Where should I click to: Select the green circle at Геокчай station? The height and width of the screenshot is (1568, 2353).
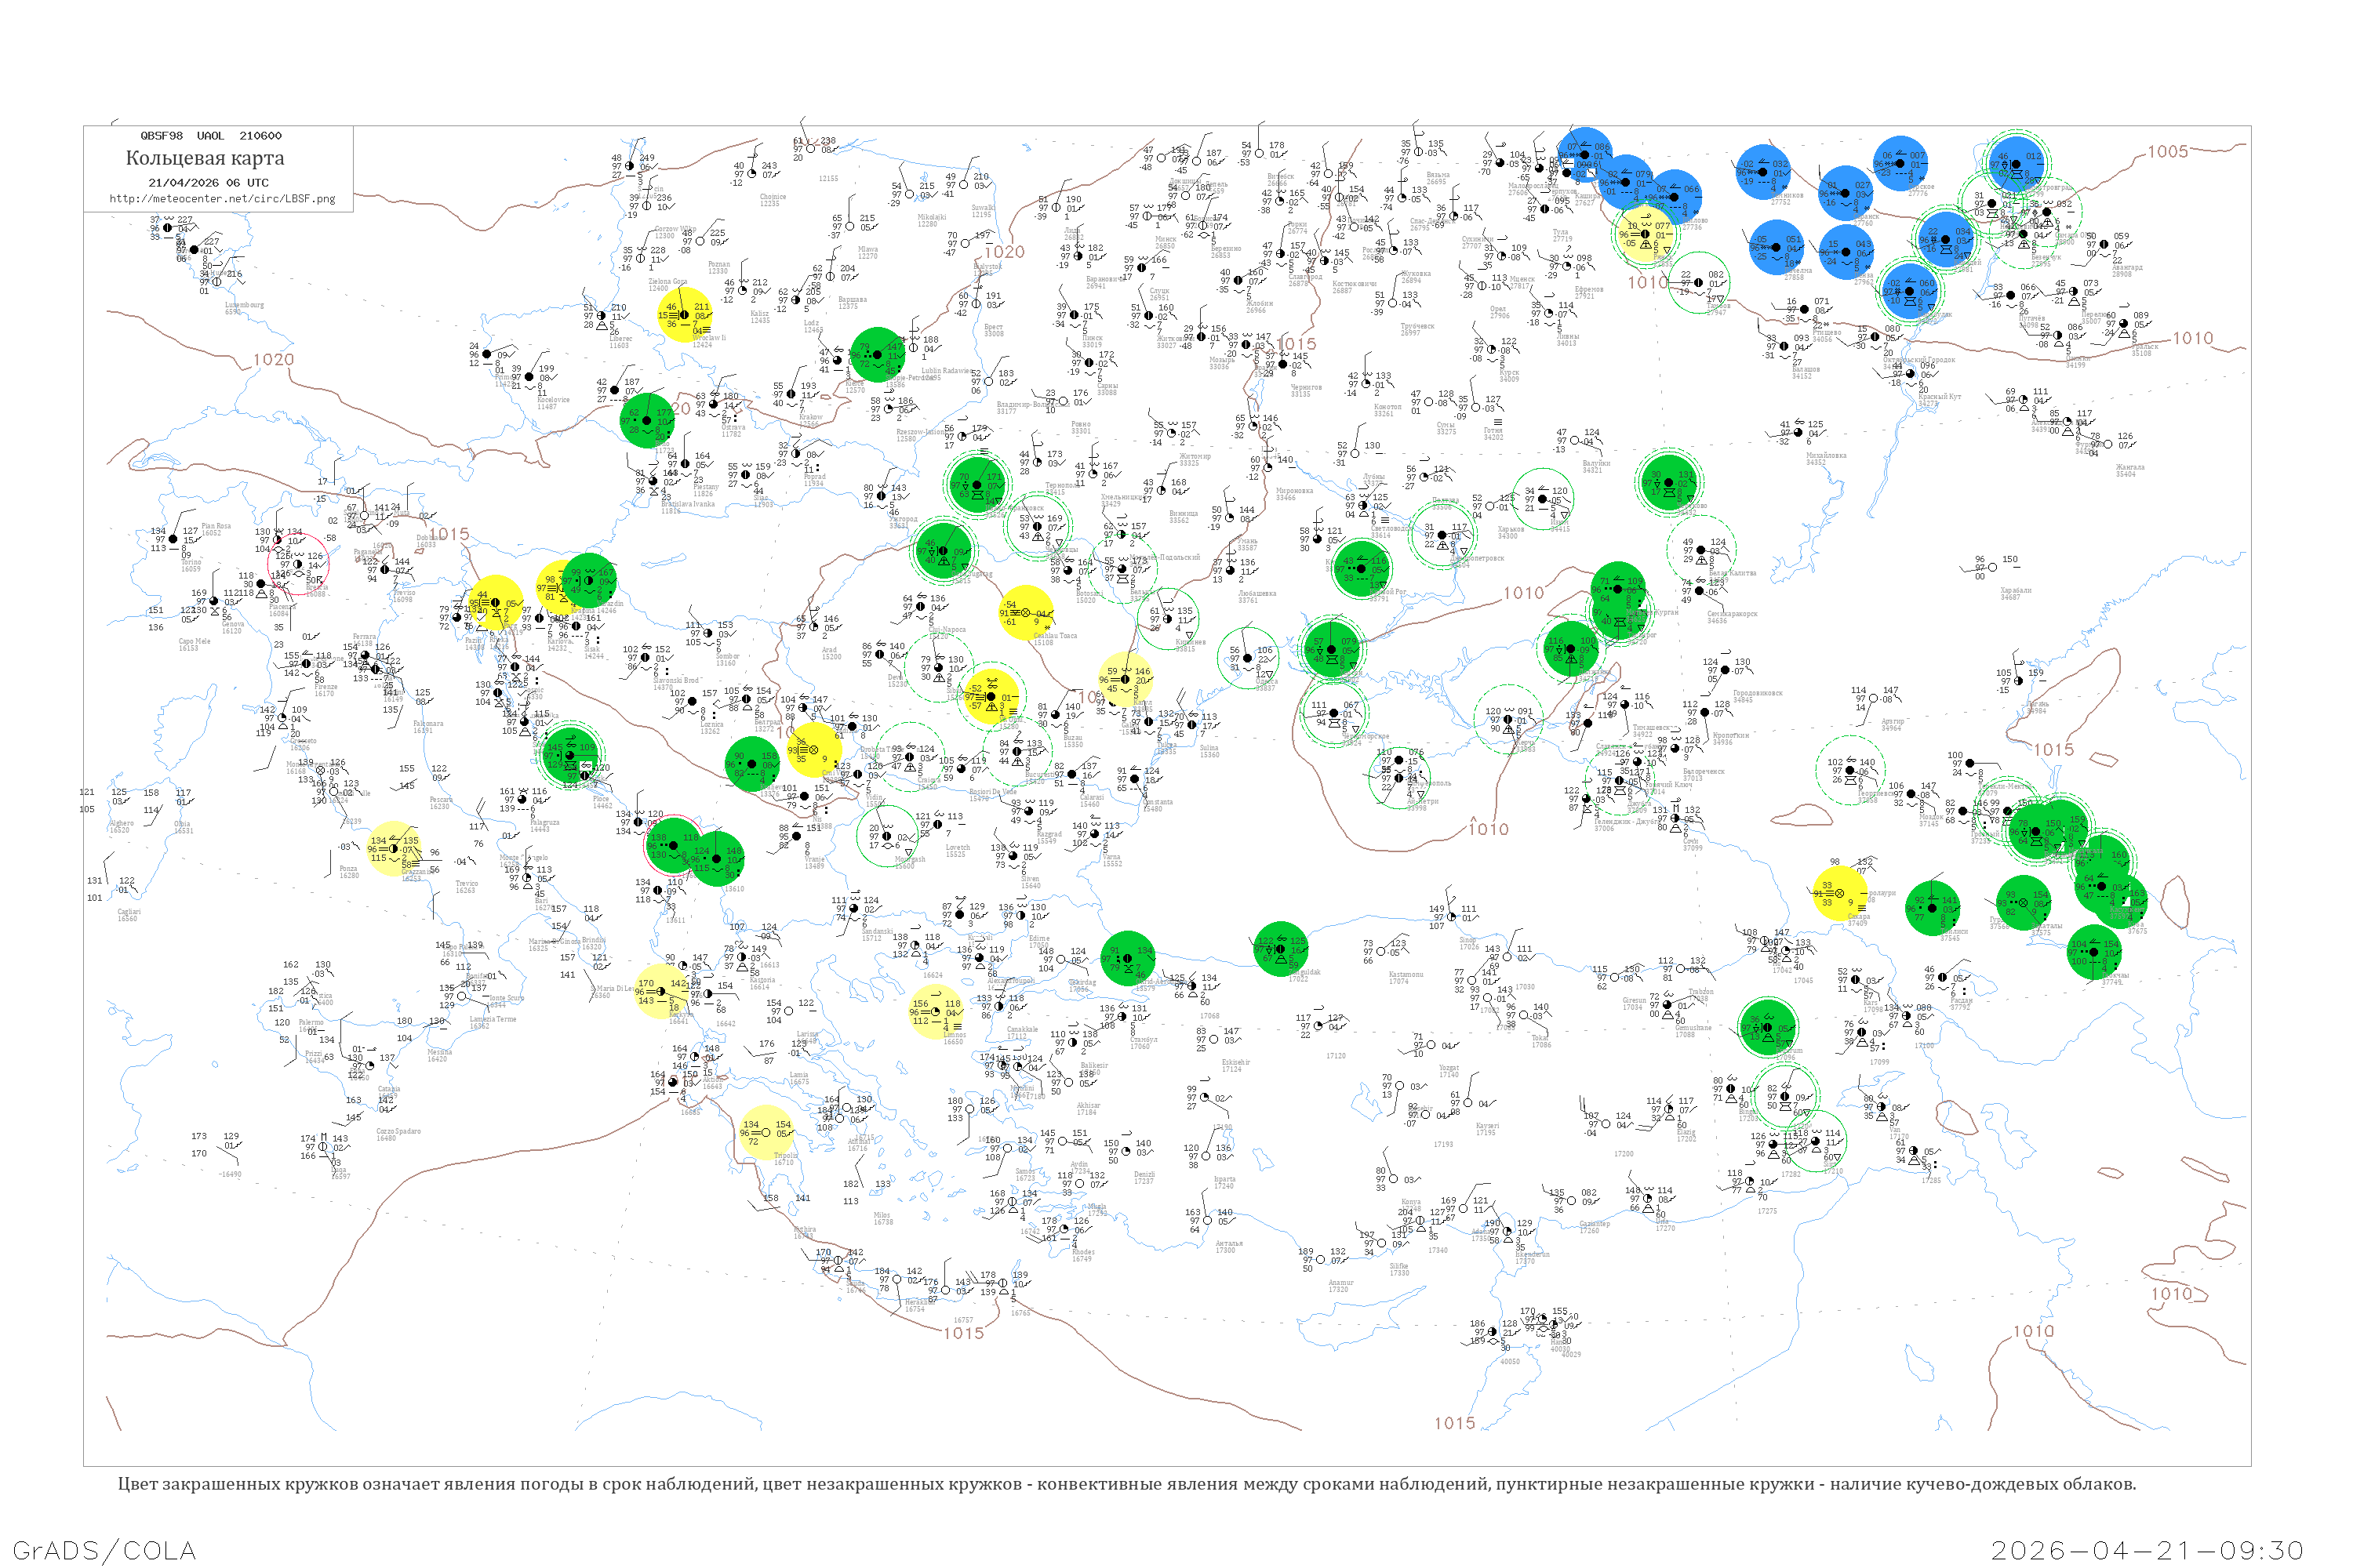point(2095,952)
